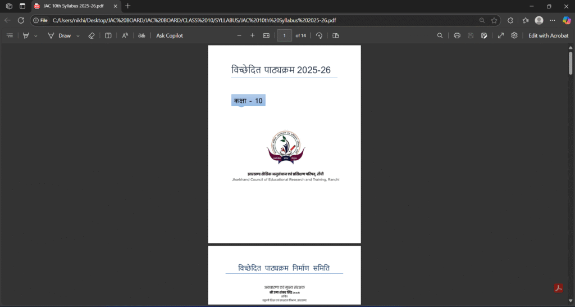
Task: Toggle Fit to width view
Action: (266, 35)
